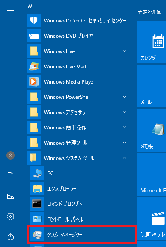Click the Windows PowerShell folder icon

click(34, 97)
